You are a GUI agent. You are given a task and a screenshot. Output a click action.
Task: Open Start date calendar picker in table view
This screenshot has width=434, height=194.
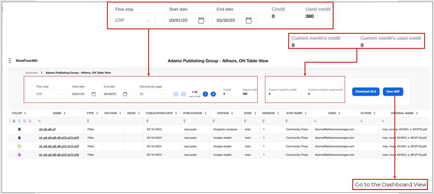[x=93, y=94]
